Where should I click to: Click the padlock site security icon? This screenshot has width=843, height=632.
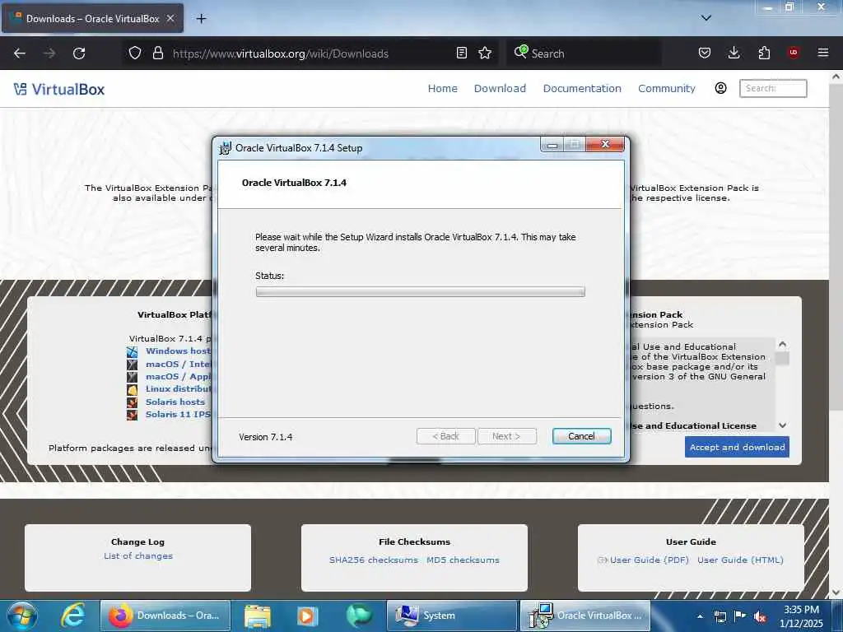coord(157,53)
